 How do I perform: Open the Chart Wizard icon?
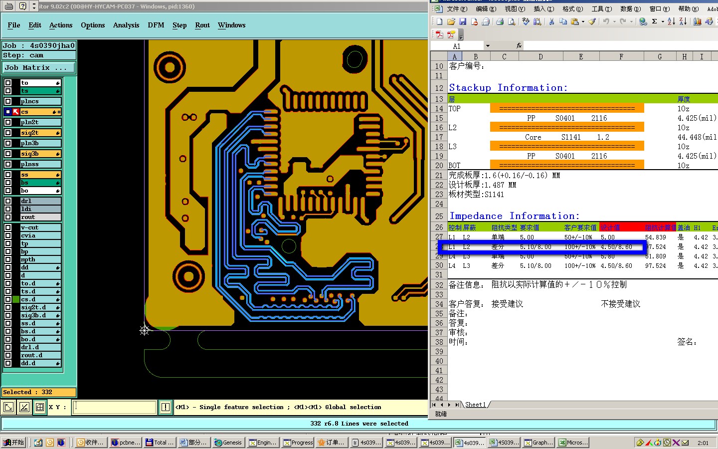[x=697, y=21]
